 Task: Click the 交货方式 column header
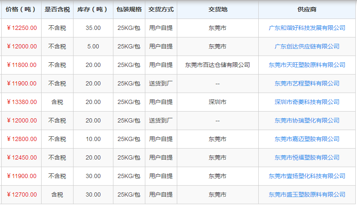point(161,9)
